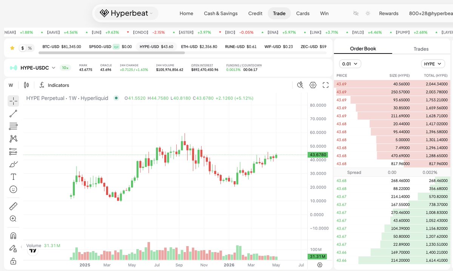
Task: Select SP500-USD from watchlist
Action: (x=111, y=47)
